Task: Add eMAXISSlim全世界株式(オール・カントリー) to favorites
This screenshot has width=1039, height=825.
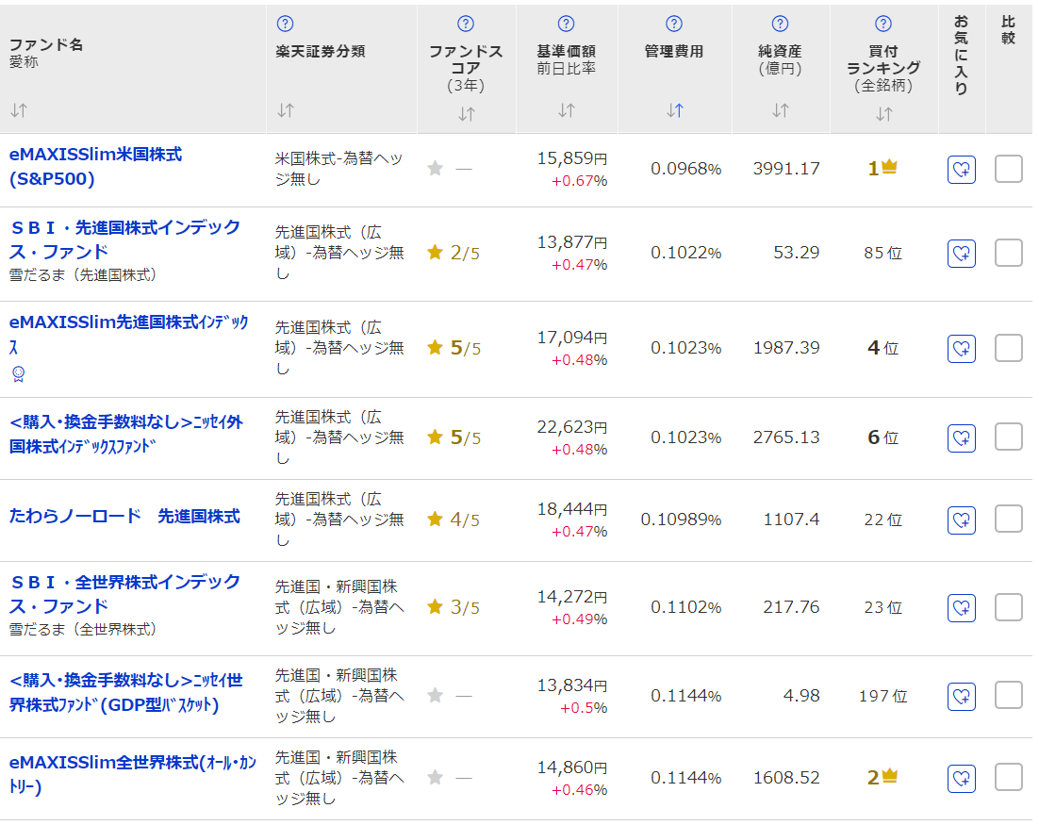Action: click(x=962, y=778)
